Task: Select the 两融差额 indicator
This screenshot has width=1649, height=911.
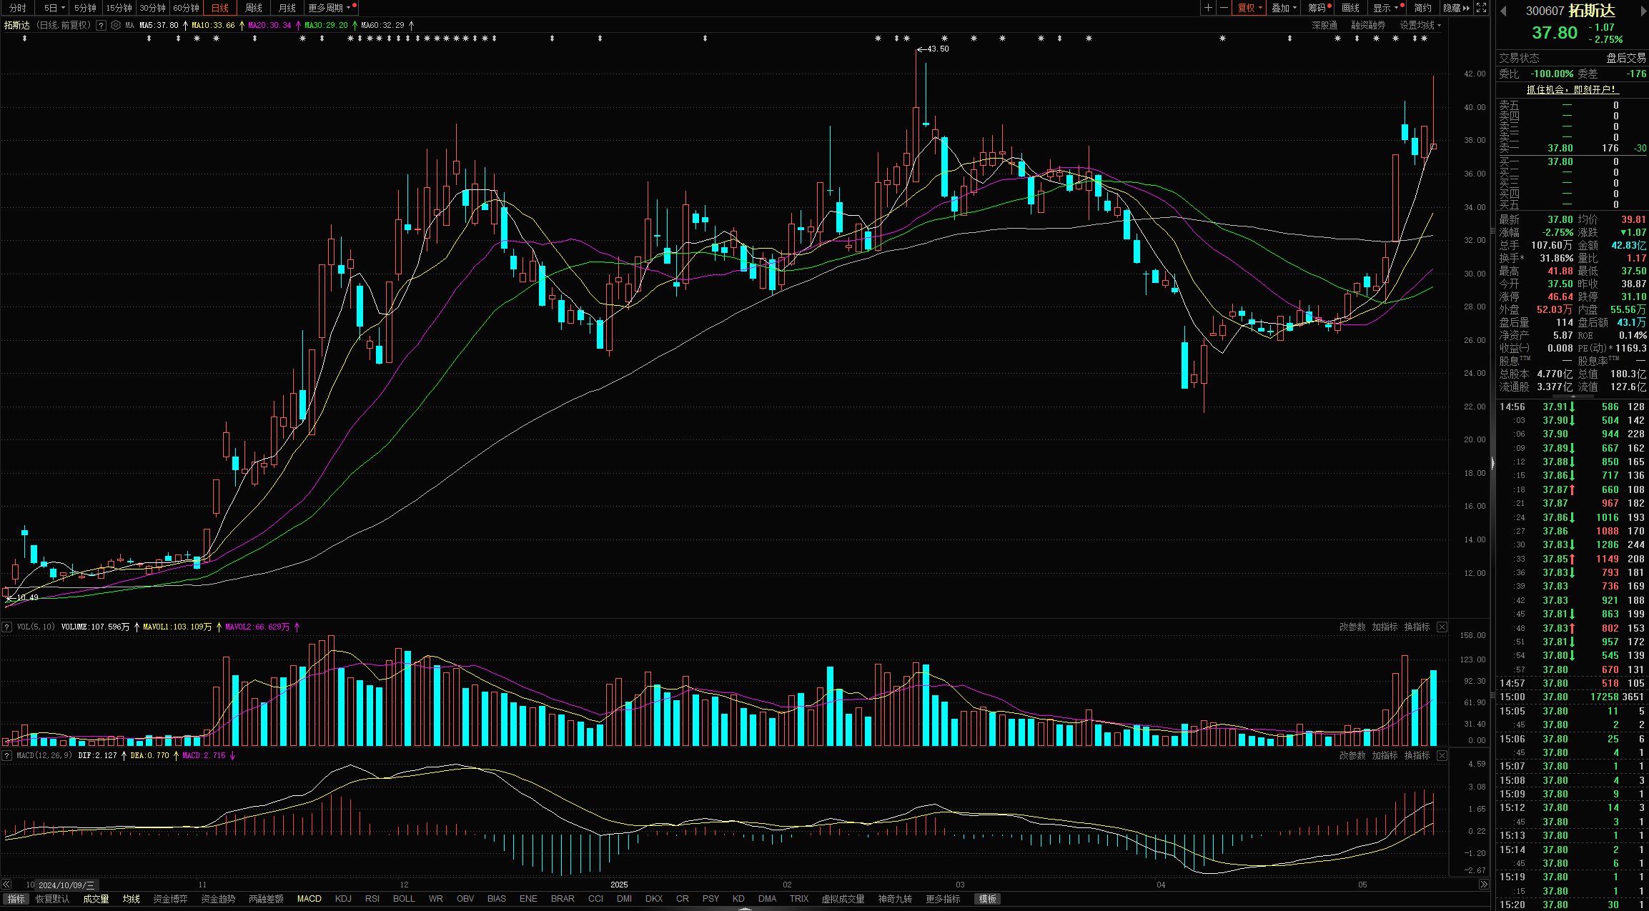Action: click(266, 899)
